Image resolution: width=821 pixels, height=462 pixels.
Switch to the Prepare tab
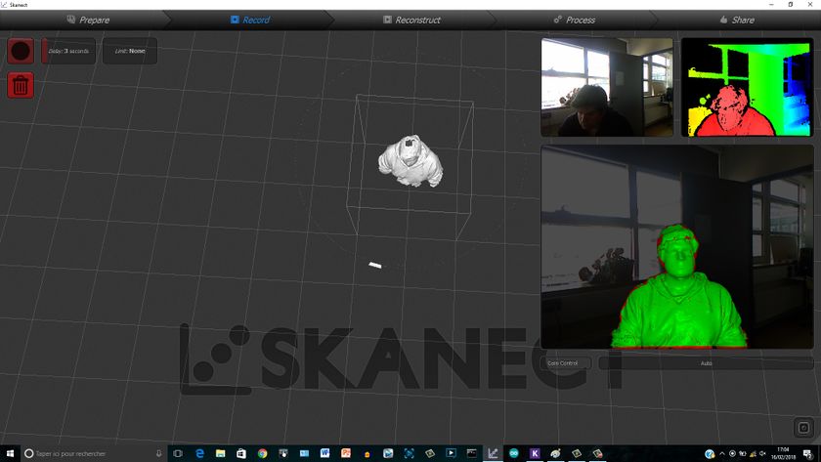(x=88, y=20)
